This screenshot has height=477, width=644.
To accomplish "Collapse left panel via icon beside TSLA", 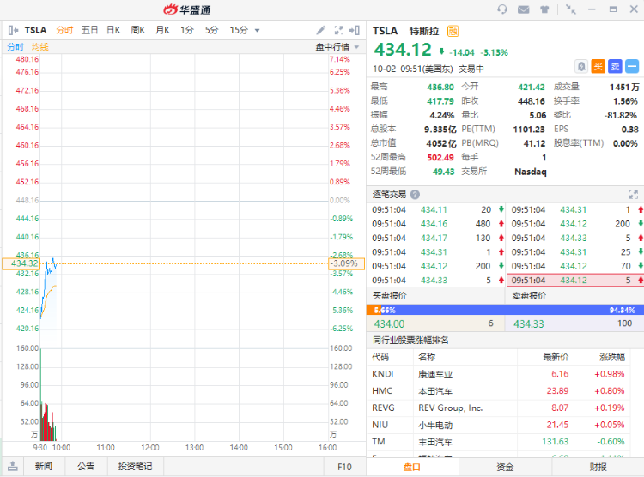I will pos(13,30).
